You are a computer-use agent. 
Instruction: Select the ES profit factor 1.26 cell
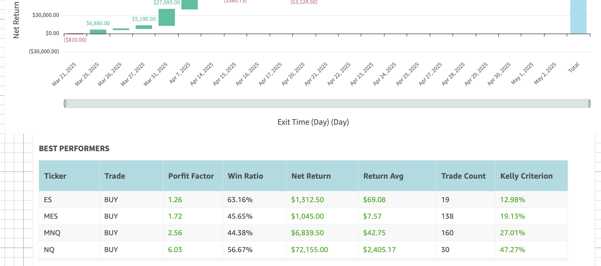(x=175, y=200)
